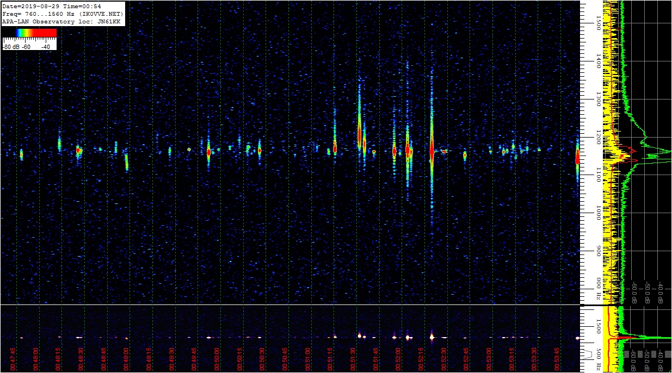Select the 00:51:00 time marker

point(308,359)
